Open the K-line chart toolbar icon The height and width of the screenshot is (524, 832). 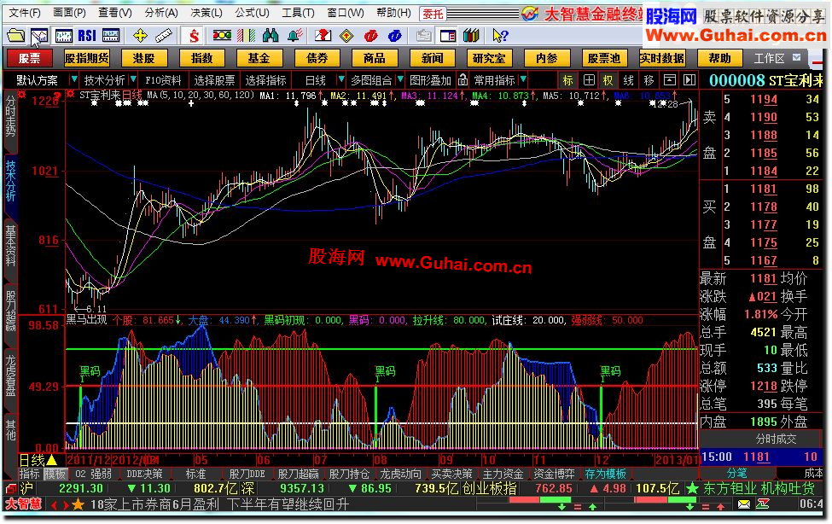(x=64, y=36)
